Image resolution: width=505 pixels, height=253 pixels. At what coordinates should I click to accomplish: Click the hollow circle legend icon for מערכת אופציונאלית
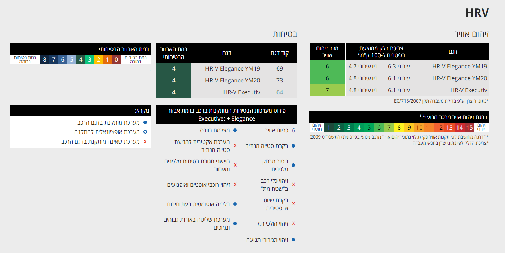click(145, 132)
